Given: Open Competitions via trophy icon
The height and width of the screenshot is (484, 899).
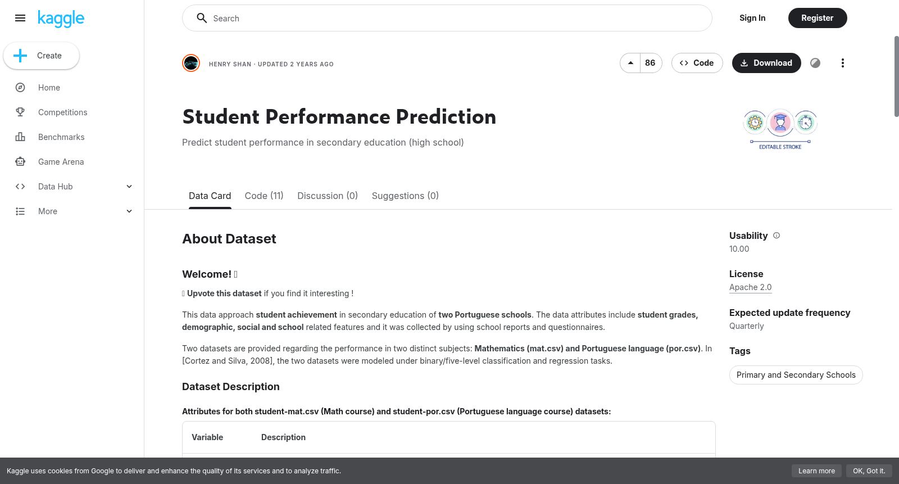Looking at the screenshot, I should pos(20,112).
